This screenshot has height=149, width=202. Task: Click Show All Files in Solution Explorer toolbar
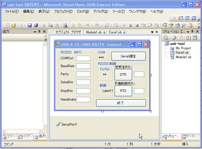174,38
